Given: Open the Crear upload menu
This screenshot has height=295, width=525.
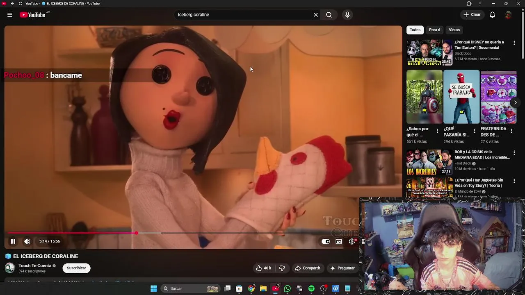Looking at the screenshot, I should [x=472, y=15].
